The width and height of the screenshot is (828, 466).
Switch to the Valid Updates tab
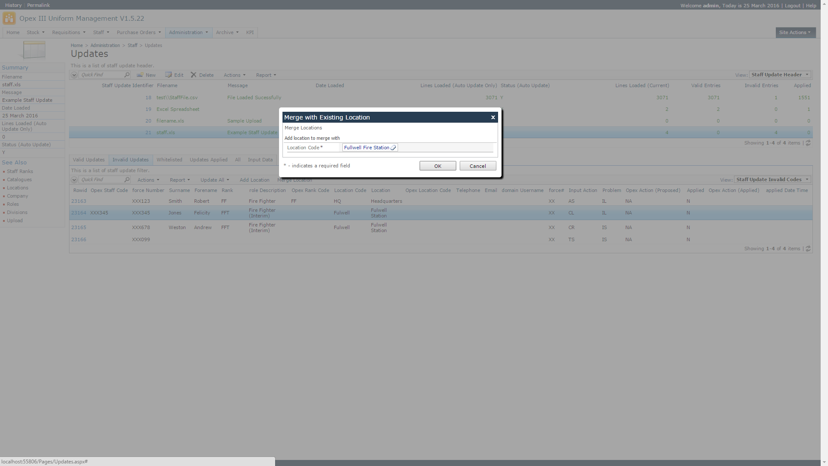88,160
